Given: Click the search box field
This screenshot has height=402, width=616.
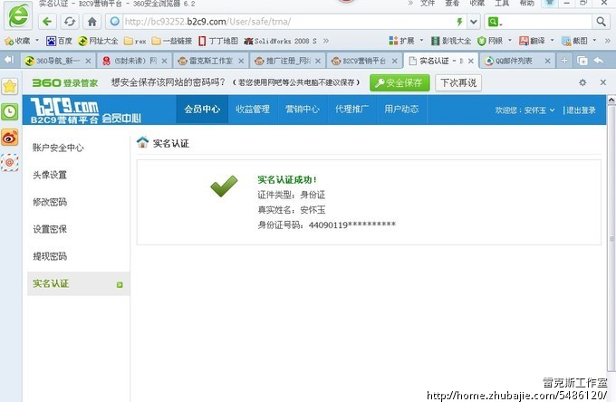Looking at the screenshot, I should pyautogui.click(x=545, y=22).
